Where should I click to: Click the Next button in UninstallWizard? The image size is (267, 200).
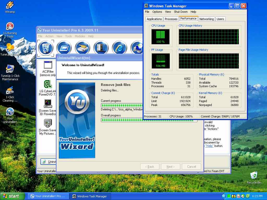[x=171, y=167]
